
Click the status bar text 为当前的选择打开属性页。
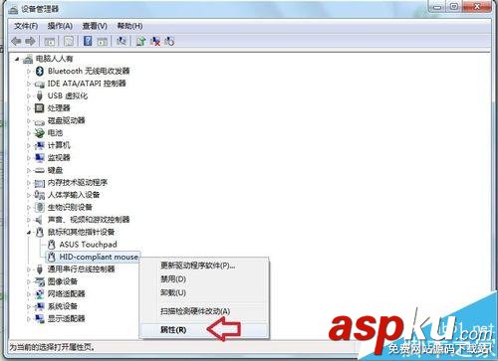point(52,347)
